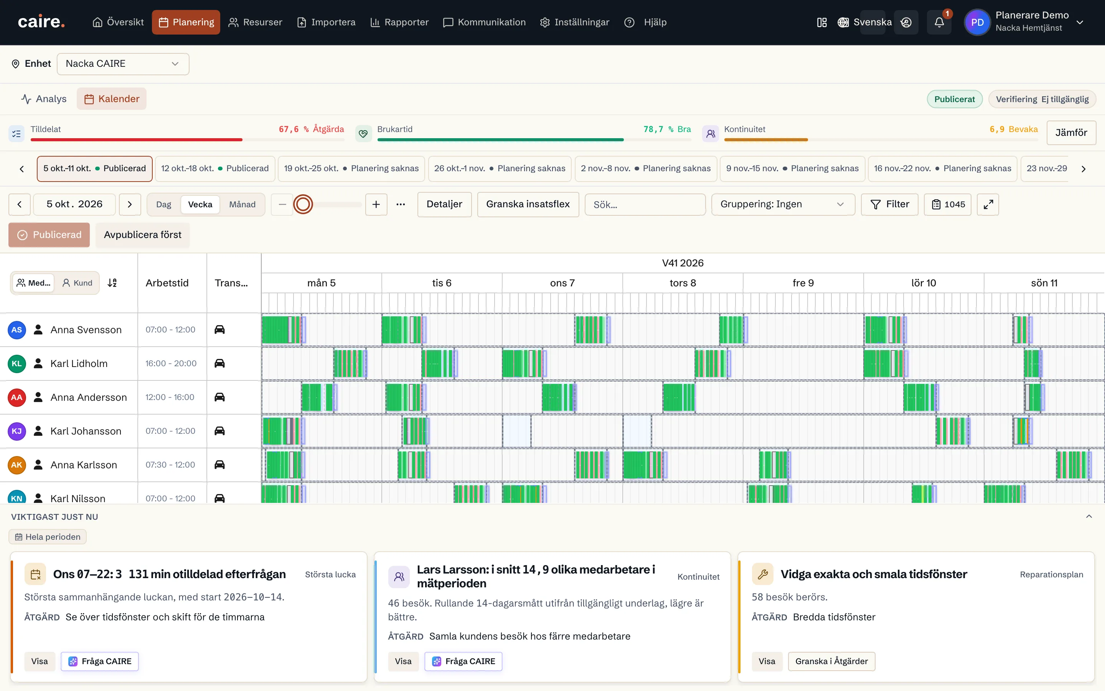Open the Gruppering: Ingen dropdown

click(783, 204)
